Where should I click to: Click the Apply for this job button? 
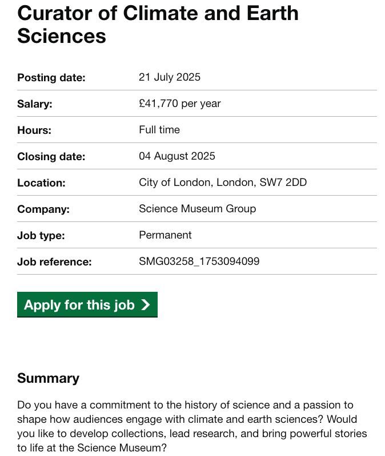(x=87, y=304)
